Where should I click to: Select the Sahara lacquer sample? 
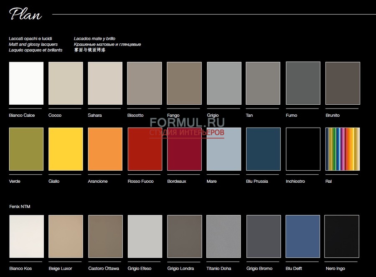[x=104, y=83]
